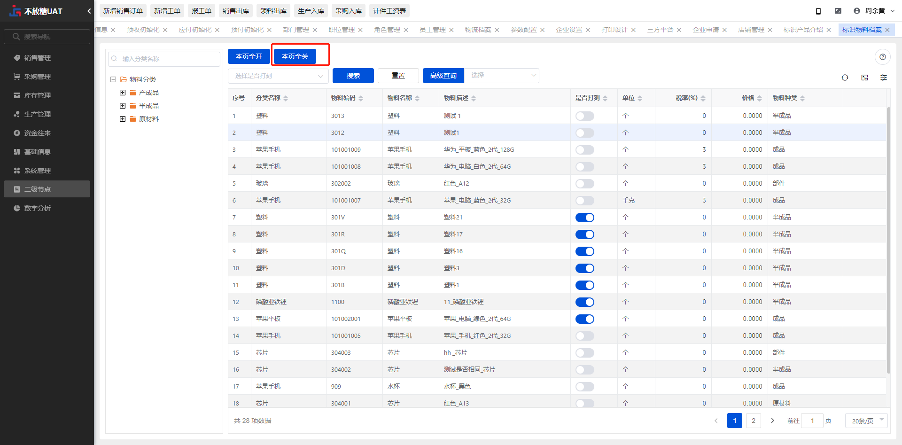902x445 pixels.
Task: Toggle 是否打刻 switch for 101001009
Action: [x=585, y=150]
